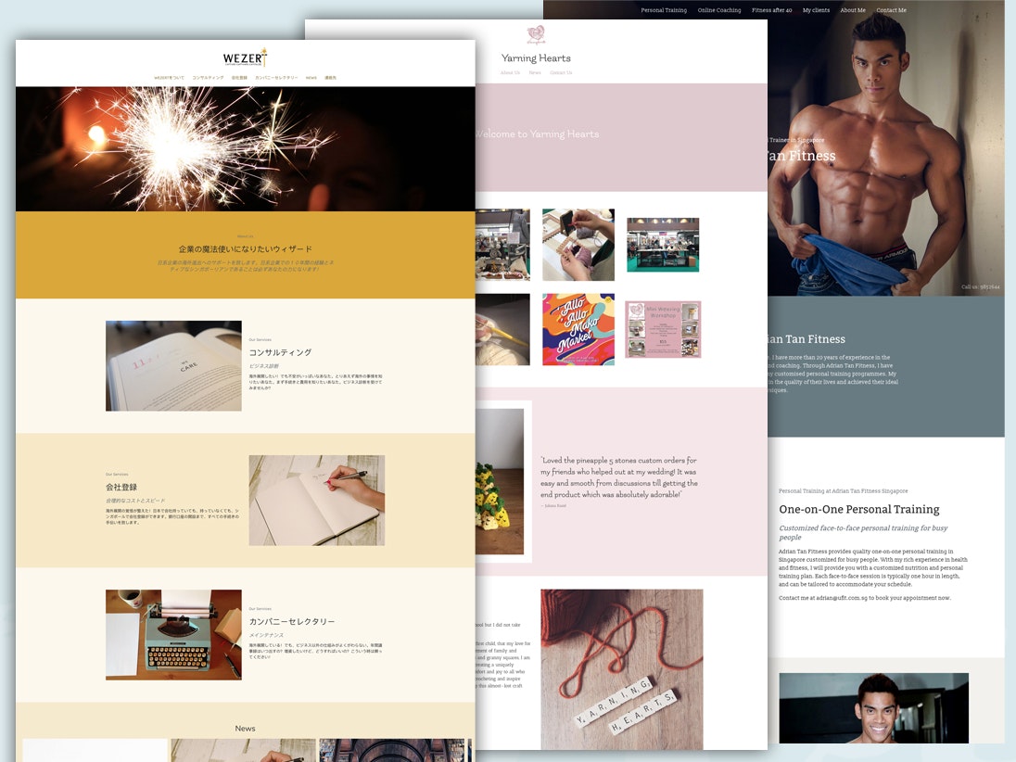Viewport: 1016px width, 762px height.
Task: Open the green market hall photo in gallery
Action: (x=663, y=245)
